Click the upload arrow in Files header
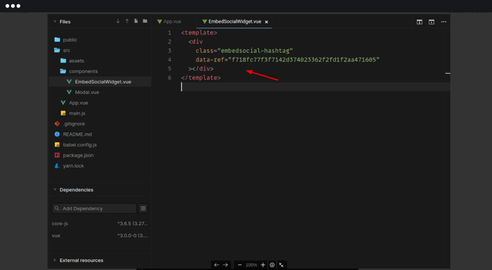The image size is (492, 270). coord(127,21)
